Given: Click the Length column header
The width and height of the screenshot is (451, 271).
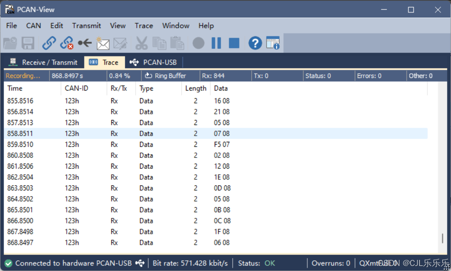Looking at the screenshot, I should [196, 88].
